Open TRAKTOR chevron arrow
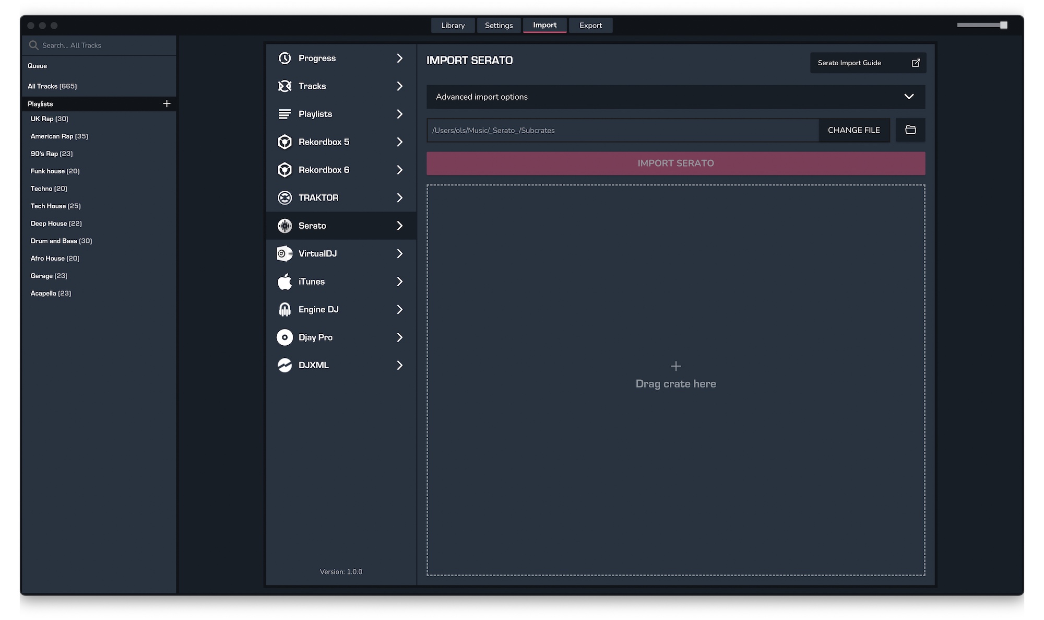This screenshot has width=1044, height=620. [x=400, y=198]
